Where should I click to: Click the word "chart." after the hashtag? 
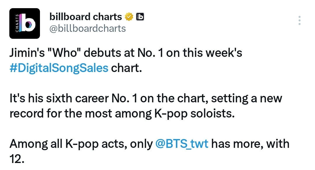click(x=127, y=68)
